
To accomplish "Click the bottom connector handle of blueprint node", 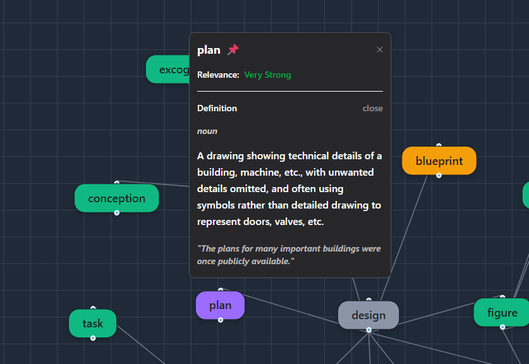I will coord(439,176).
